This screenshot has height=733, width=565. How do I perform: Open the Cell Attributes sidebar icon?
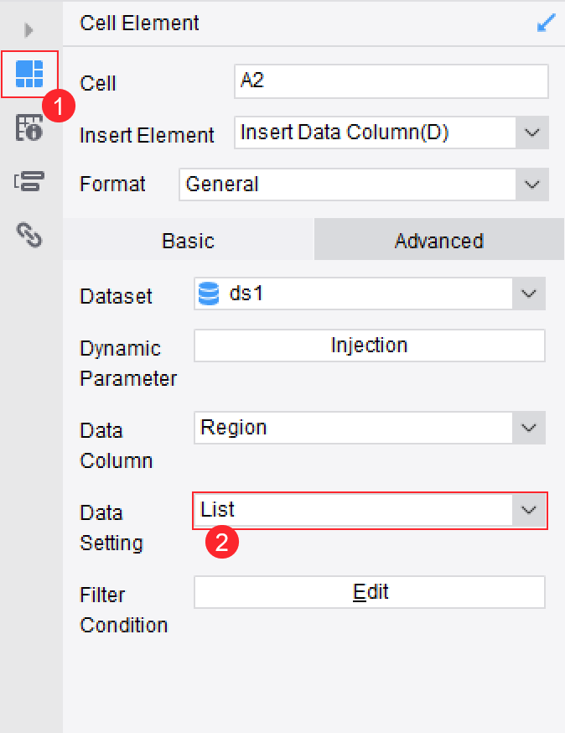point(29,127)
